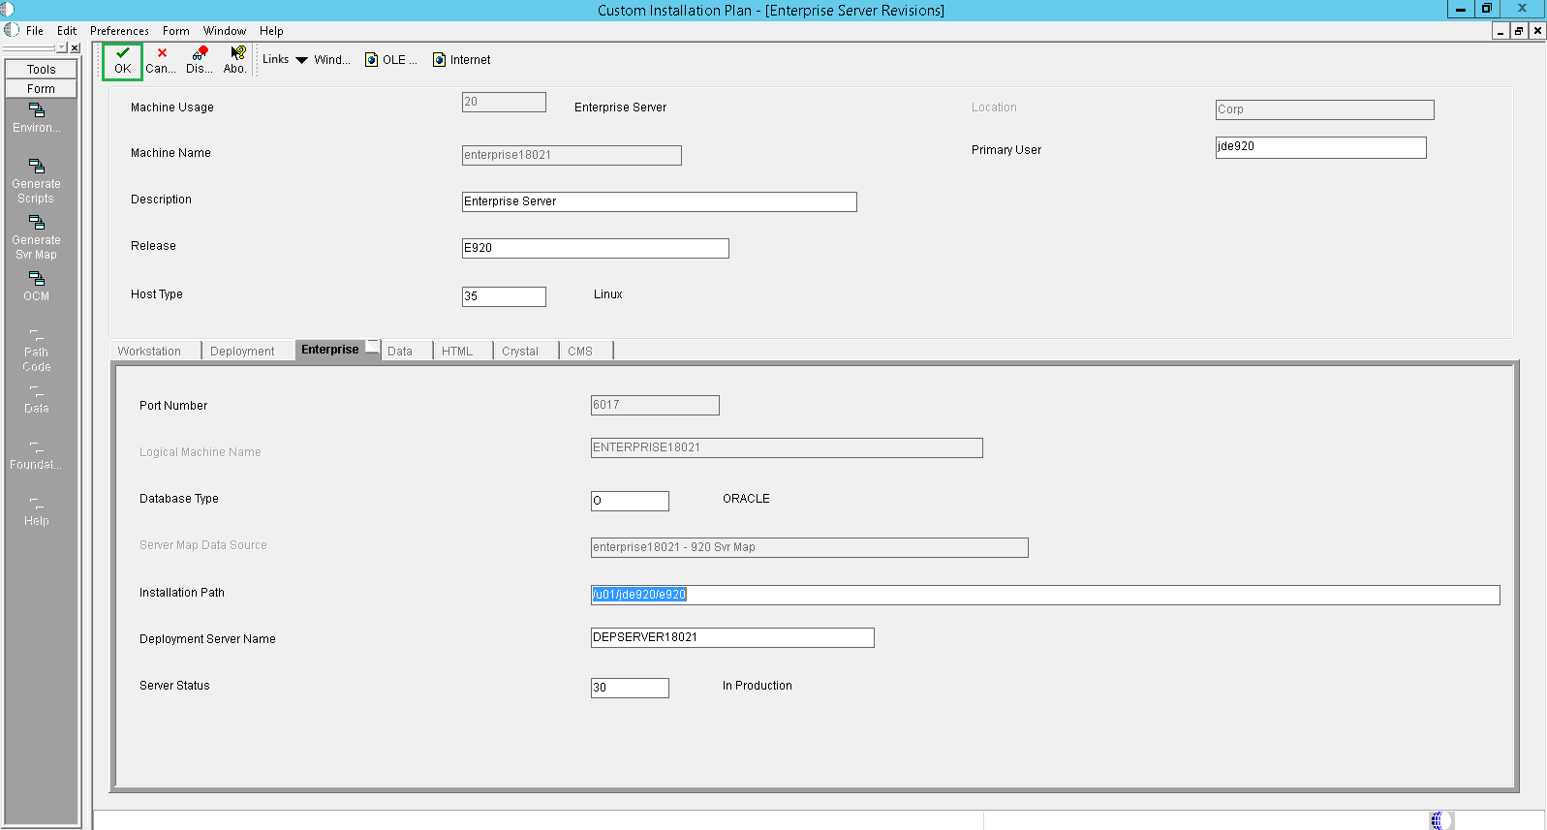Click the Foundation sidebar item
1547x830 pixels.
(37, 456)
